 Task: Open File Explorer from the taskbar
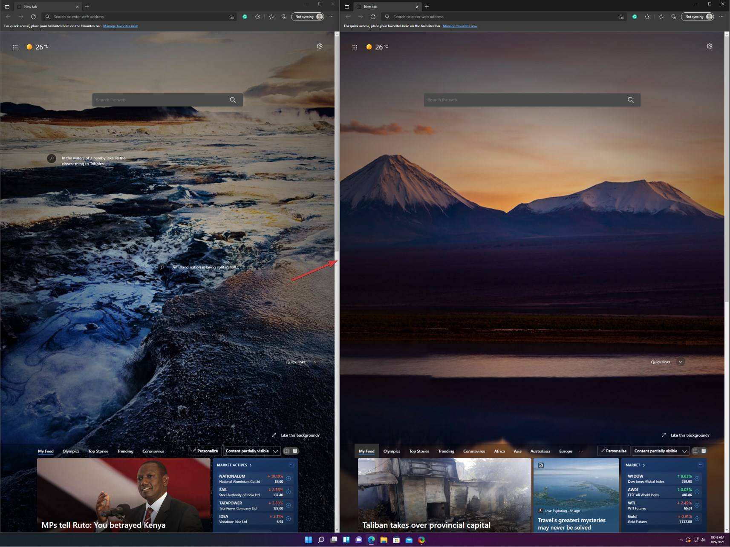click(384, 540)
